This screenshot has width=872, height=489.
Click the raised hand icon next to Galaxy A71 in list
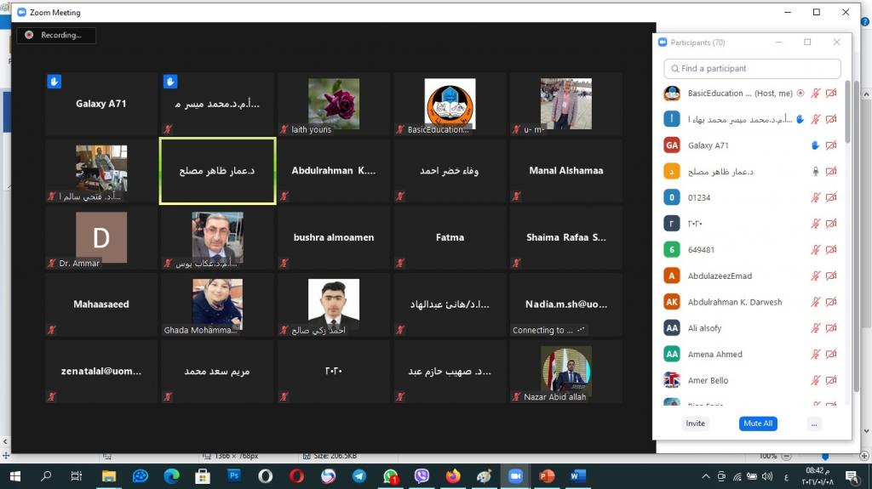(x=815, y=146)
